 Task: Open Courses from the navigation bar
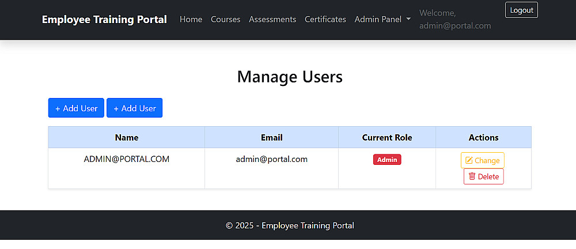226,19
